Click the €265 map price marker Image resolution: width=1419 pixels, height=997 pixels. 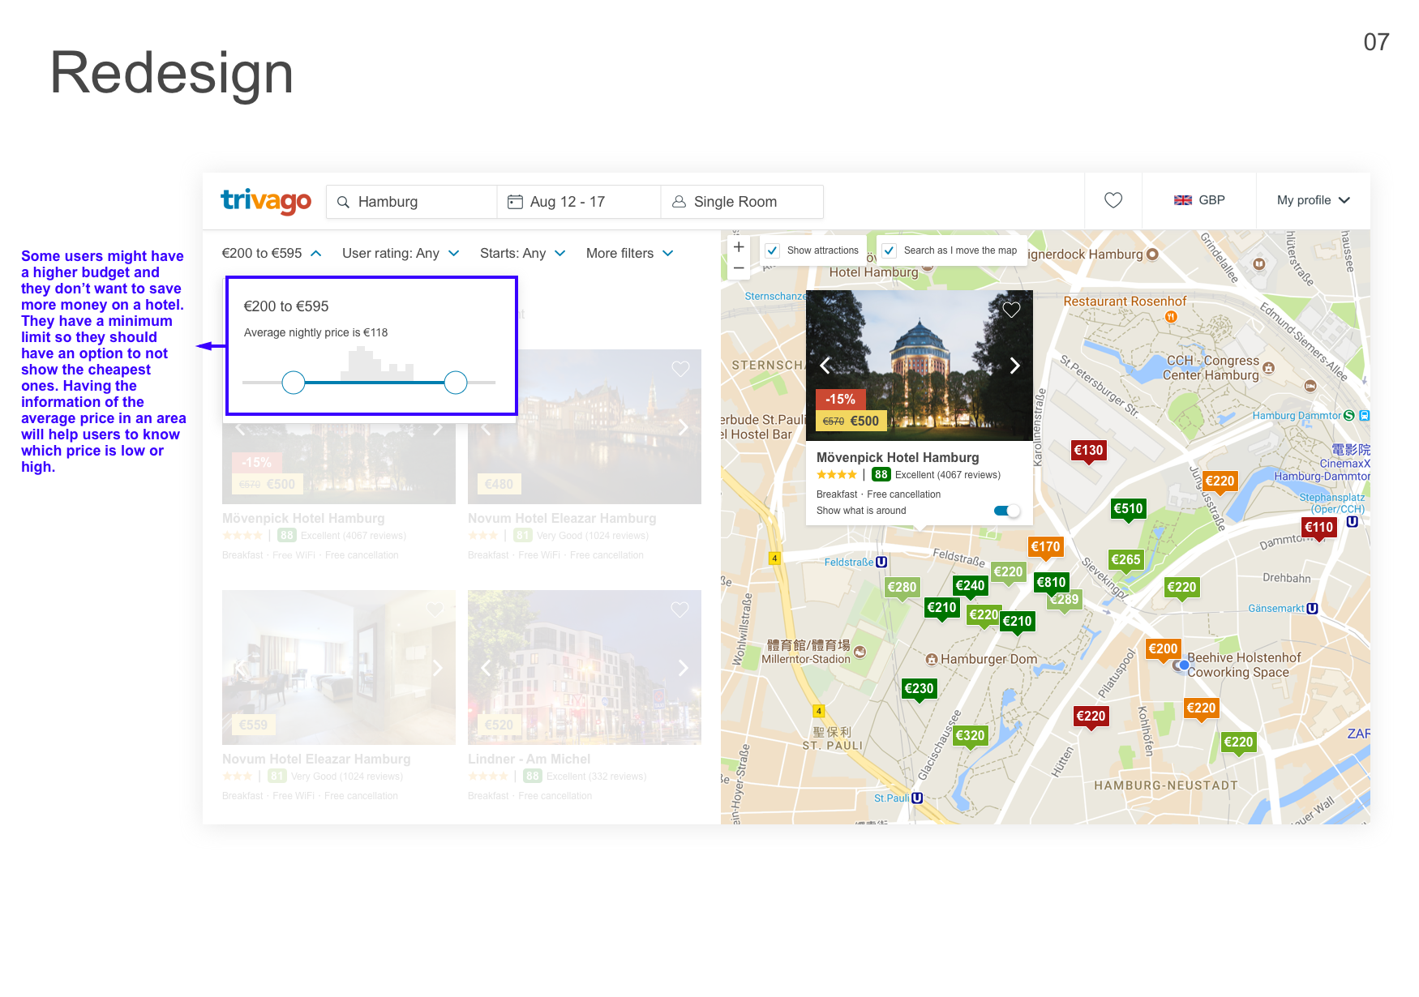pos(1125,562)
